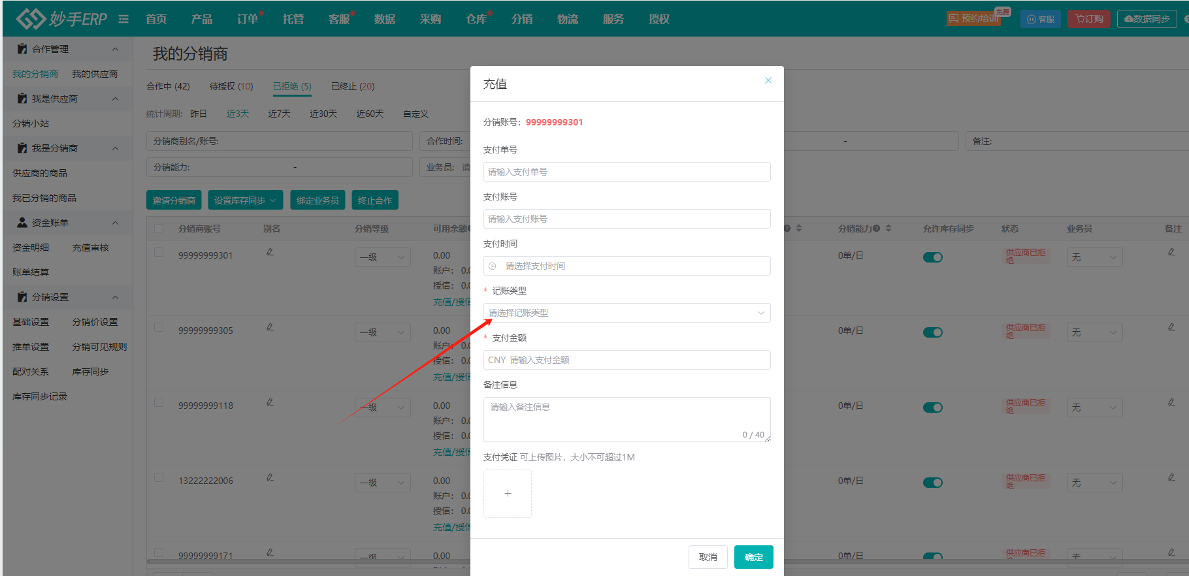
Task: Open the 记账类型 dropdown
Action: (x=627, y=313)
